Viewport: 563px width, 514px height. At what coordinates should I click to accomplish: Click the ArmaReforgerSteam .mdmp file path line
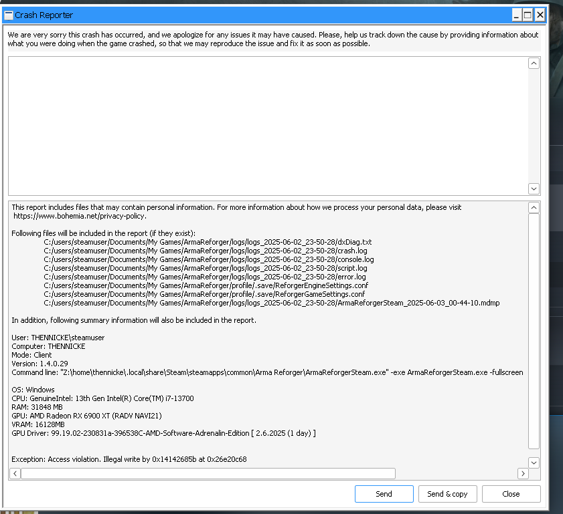[271, 303]
